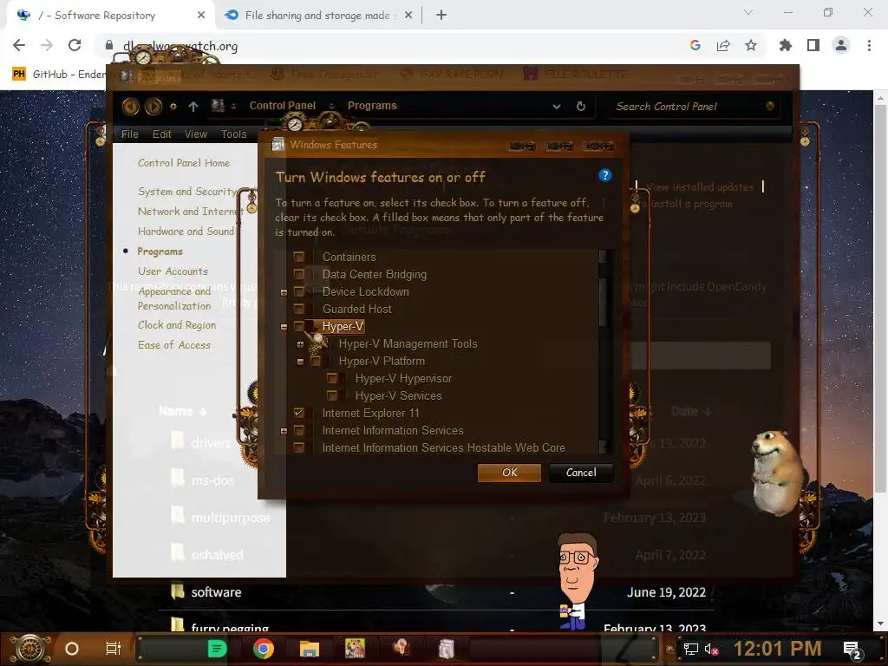Reload the page in Chrome

75,45
